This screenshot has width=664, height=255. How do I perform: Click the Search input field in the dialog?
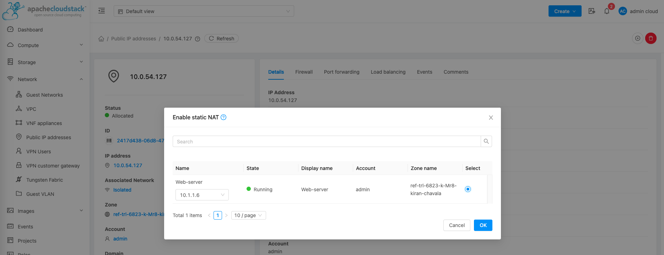(x=327, y=141)
